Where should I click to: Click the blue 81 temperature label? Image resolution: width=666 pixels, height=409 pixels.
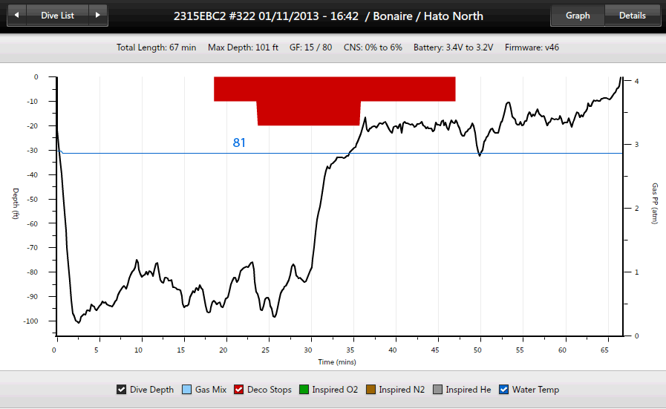click(239, 143)
